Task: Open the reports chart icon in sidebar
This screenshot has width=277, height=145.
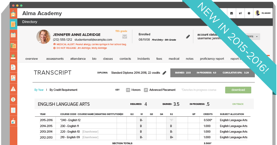Action: pos(13,67)
